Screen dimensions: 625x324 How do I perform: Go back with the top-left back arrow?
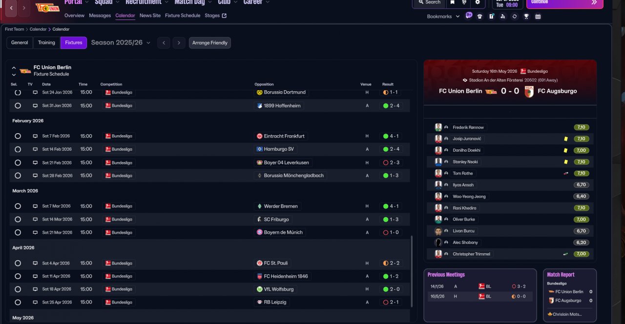click(11, 8)
